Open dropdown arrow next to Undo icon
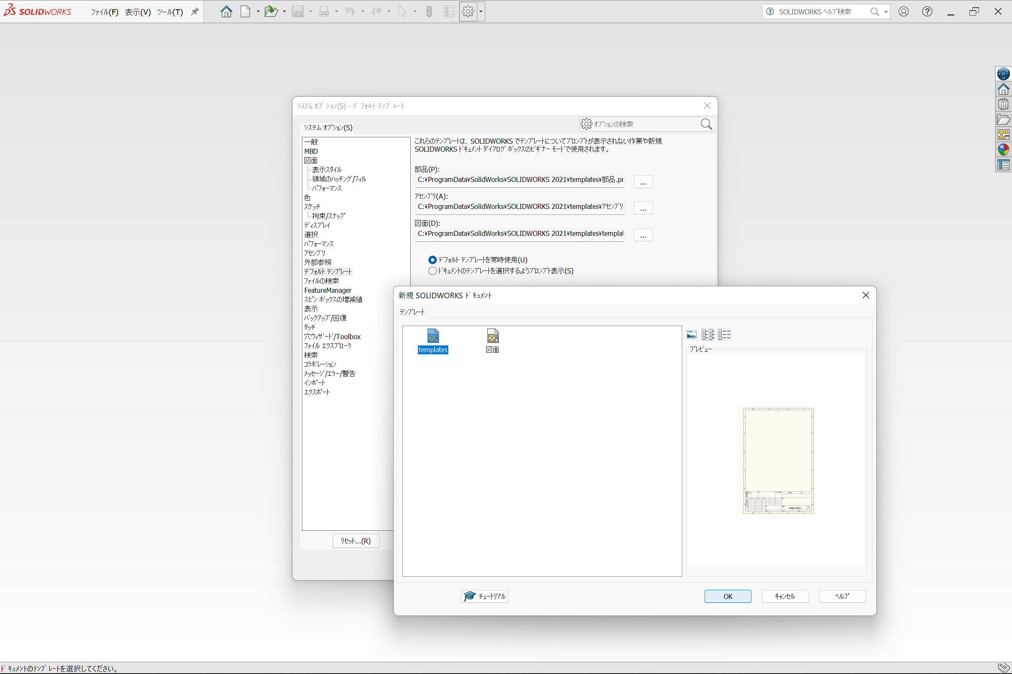This screenshot has height=674, width=1012. [x=363, y=12]
